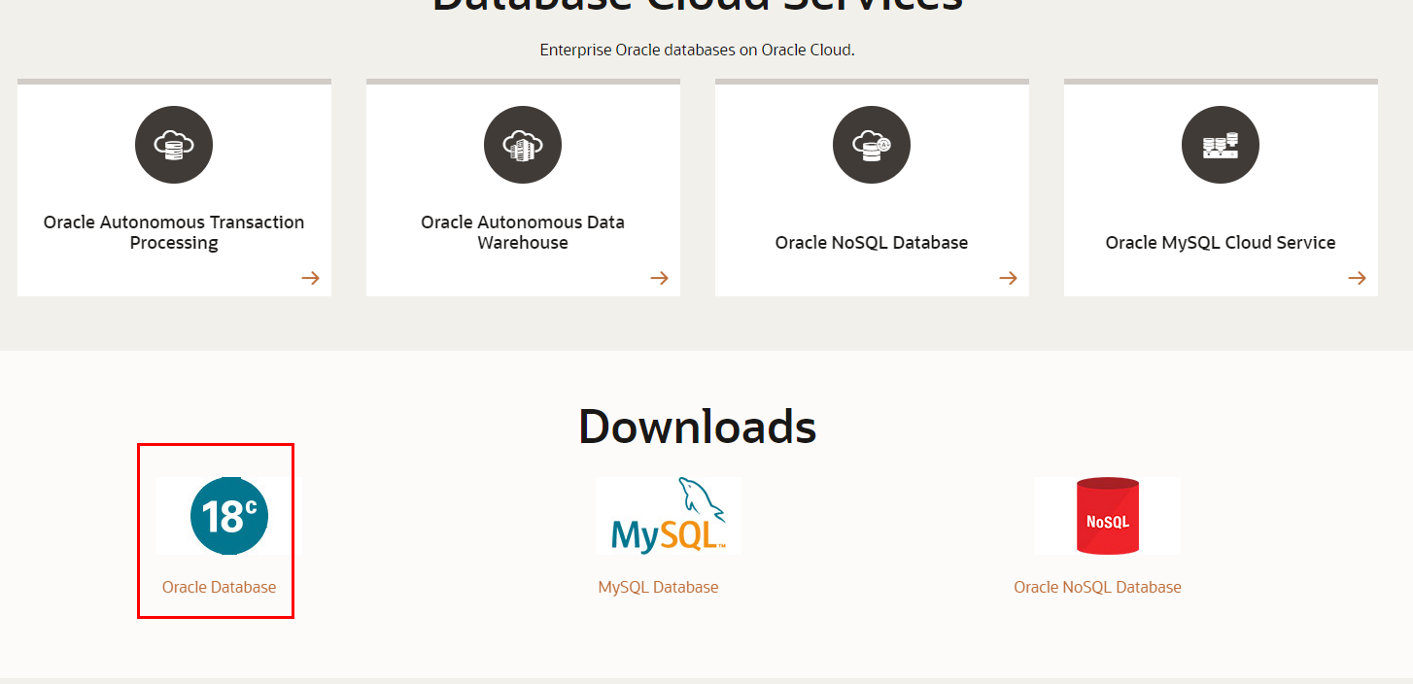
Task: Click the Oracle Autonomous Data Warehouse icon
Action: pyautogui.click(x=523, y=145)
